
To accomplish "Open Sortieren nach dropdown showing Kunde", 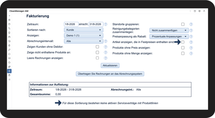I will (x=84, y=30).
